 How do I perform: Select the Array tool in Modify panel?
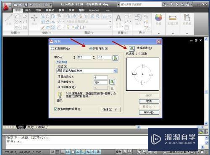point(53,27)
